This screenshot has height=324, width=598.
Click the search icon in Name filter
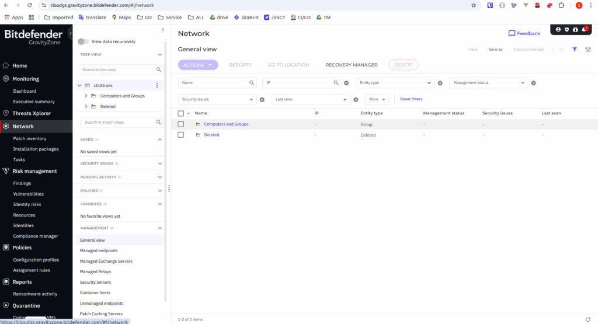click(252, 83)
